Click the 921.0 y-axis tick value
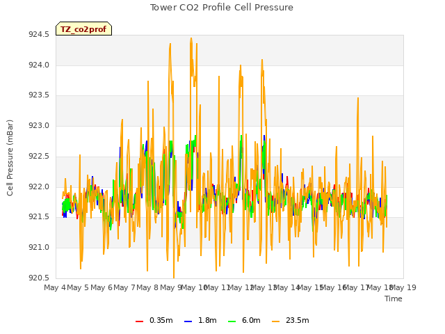The image size is (445, 334). pyautogui.click(x=39, y=248)
